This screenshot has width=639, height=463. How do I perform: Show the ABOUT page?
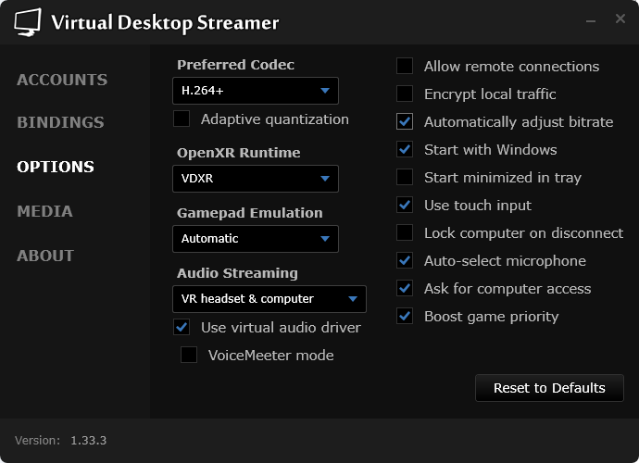click(45, 256)
